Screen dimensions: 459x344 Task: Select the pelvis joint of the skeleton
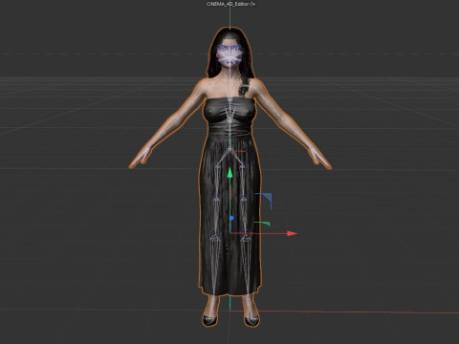click(x=229, y=149)
